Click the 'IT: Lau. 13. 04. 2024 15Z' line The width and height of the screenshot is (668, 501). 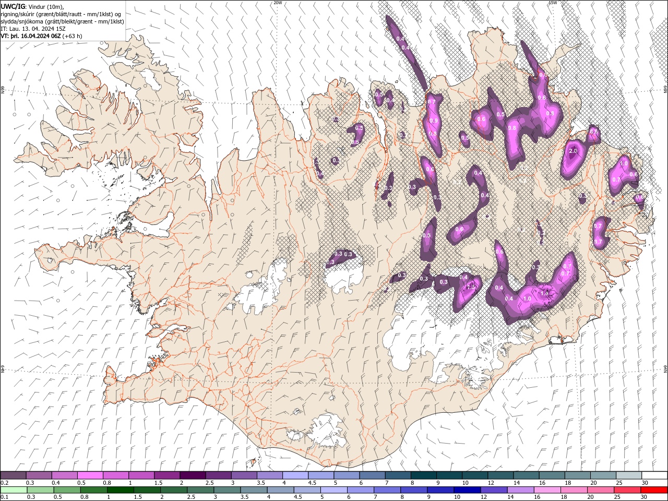coord(33,29)
